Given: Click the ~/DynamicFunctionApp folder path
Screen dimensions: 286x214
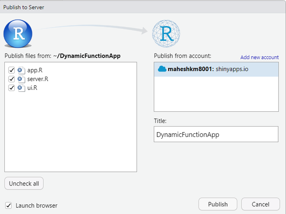Looking at the screenshot, I should point(87,56).
